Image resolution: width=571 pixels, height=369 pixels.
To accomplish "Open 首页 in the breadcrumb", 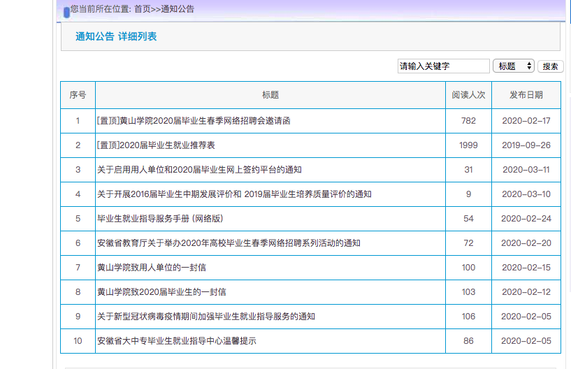I will coord(143,9).
